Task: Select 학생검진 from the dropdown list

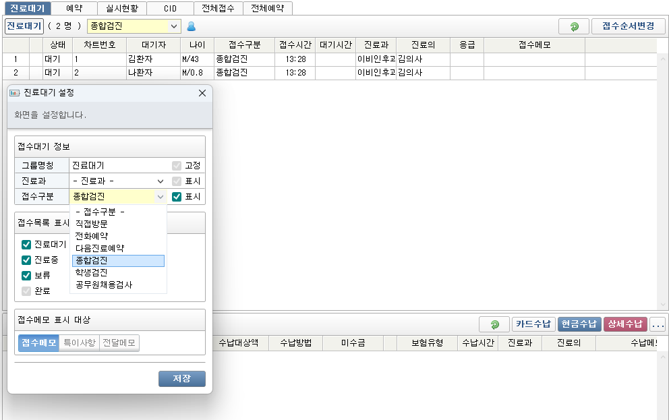Action: [91, 273]
